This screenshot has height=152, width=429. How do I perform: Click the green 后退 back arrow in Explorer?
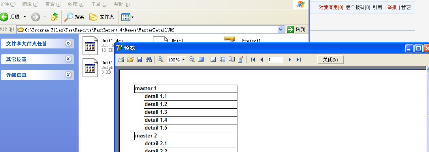4,17
